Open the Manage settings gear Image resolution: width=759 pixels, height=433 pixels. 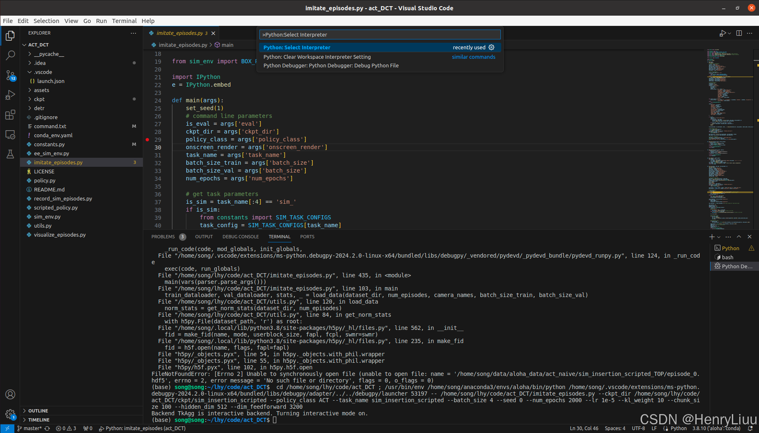10,415
